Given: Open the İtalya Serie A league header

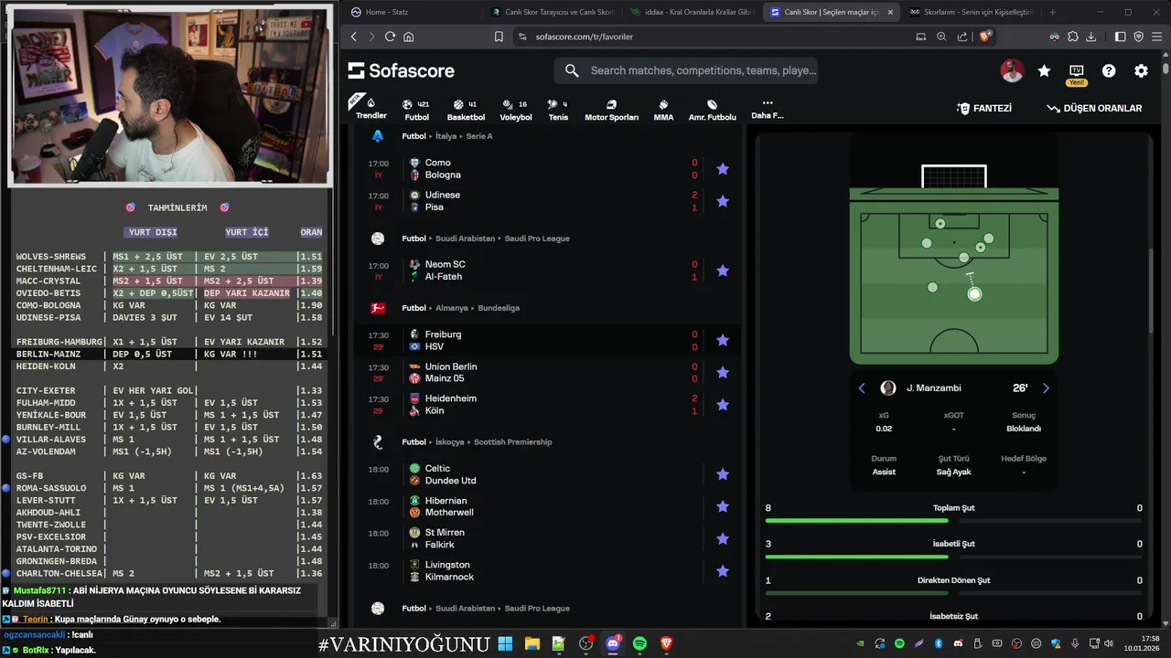Looking at the screenshot, I should 447,136.
